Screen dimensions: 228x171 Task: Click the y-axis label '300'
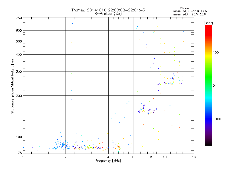(x=19, y=72)
